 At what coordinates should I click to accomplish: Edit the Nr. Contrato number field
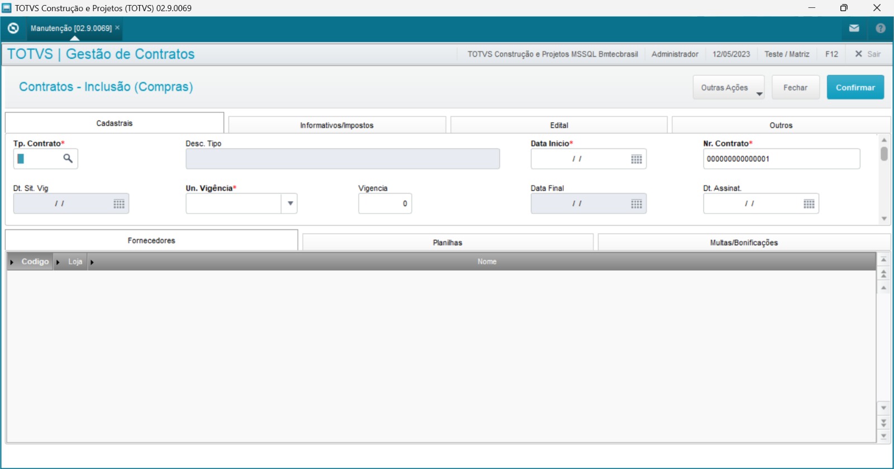(781, 159)
